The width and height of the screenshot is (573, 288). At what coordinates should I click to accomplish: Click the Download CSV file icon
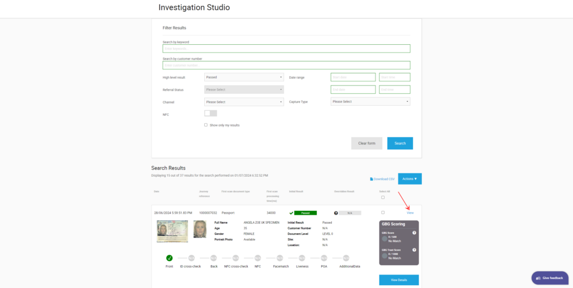pos(372,179)
